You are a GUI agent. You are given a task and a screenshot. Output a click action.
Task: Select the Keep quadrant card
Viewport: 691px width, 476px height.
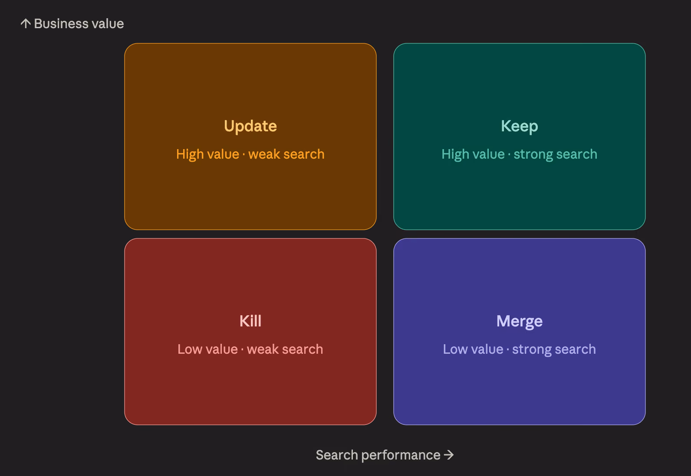coord(520,137)
